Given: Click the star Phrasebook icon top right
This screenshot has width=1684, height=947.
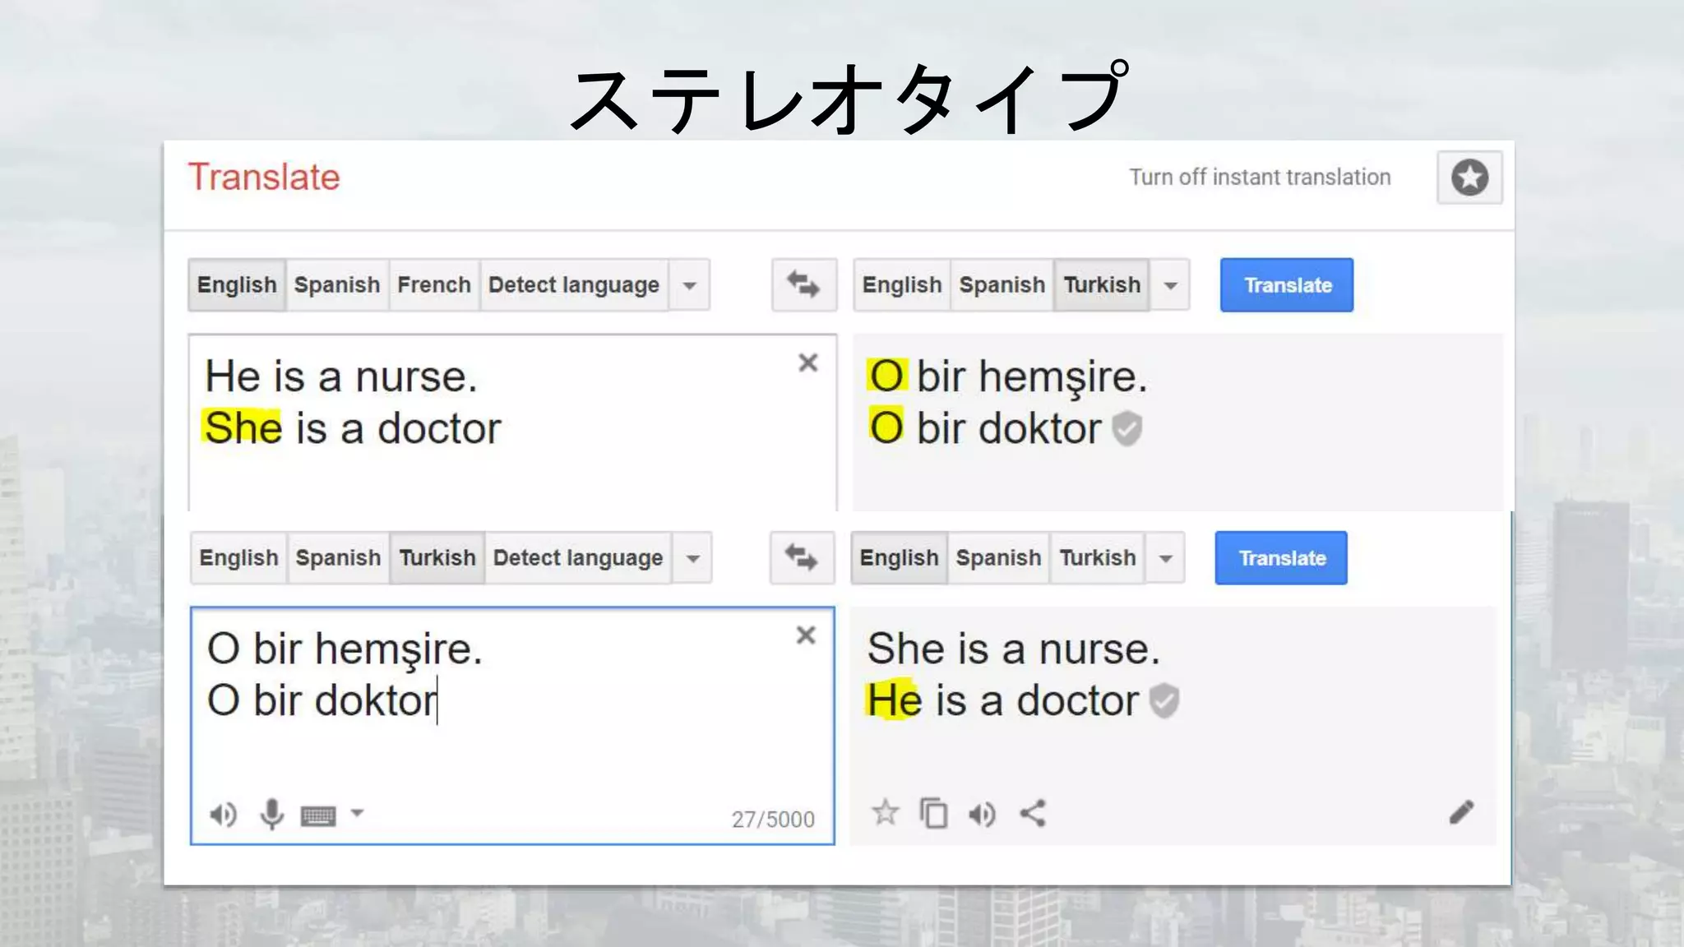Looking at the screenshot, I should click(1469, 178).
